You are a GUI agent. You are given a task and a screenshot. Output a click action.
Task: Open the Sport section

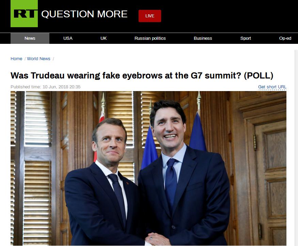tap(246, 38)
